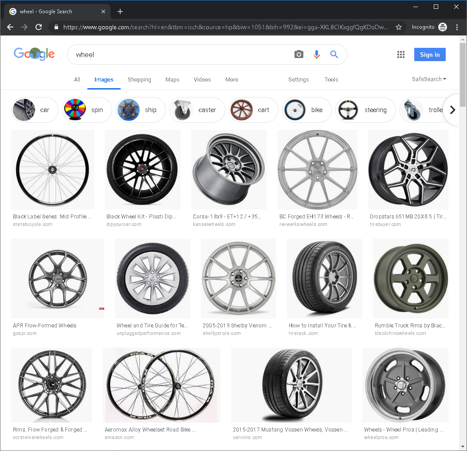Switch to the Shopping tab

(139, 80)
